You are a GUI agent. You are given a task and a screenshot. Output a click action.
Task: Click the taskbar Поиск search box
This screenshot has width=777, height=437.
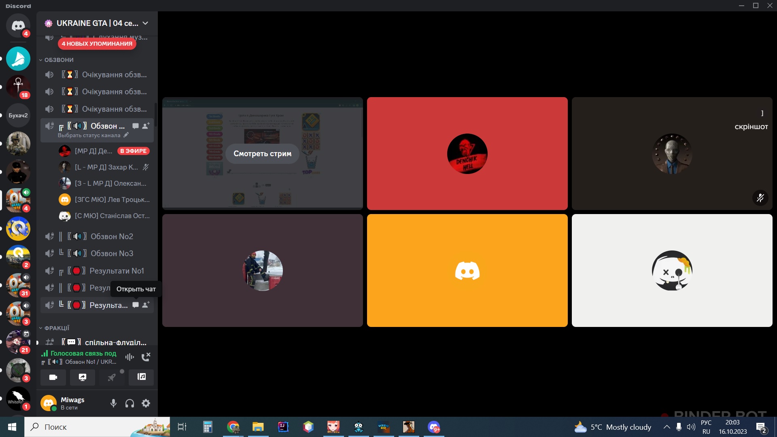coord(97,427)
